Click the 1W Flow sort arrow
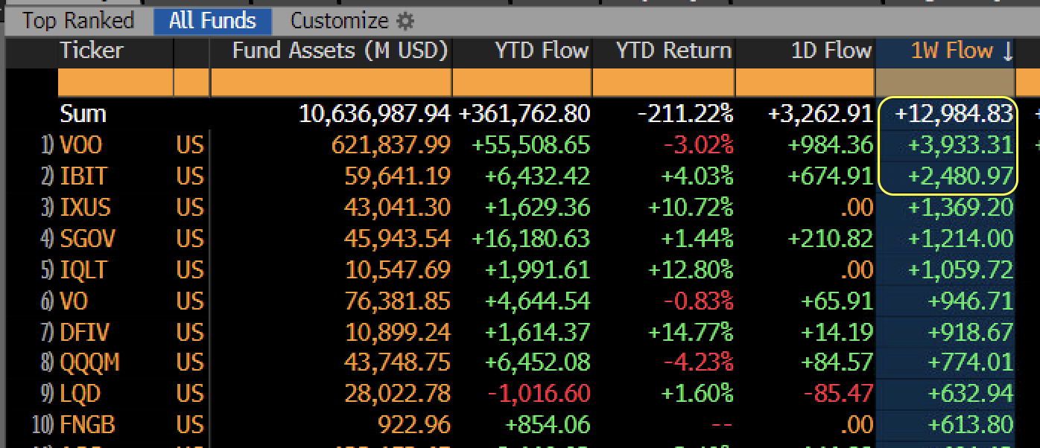 [x=1007, y=51]
